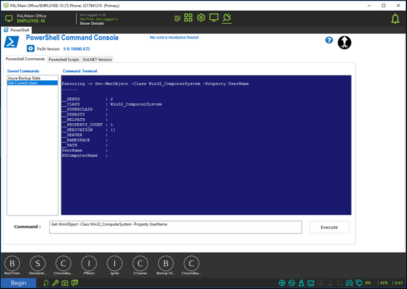The width and height of the screenshot is (407, 289).
Task: Click the IPBlock plugin icon
Action: (89, 263)
